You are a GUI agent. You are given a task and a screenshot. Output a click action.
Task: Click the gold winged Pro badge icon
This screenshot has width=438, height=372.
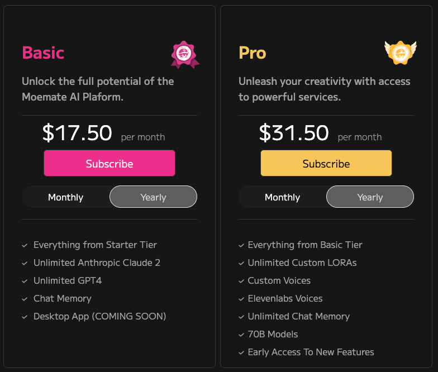pos(401,53)
